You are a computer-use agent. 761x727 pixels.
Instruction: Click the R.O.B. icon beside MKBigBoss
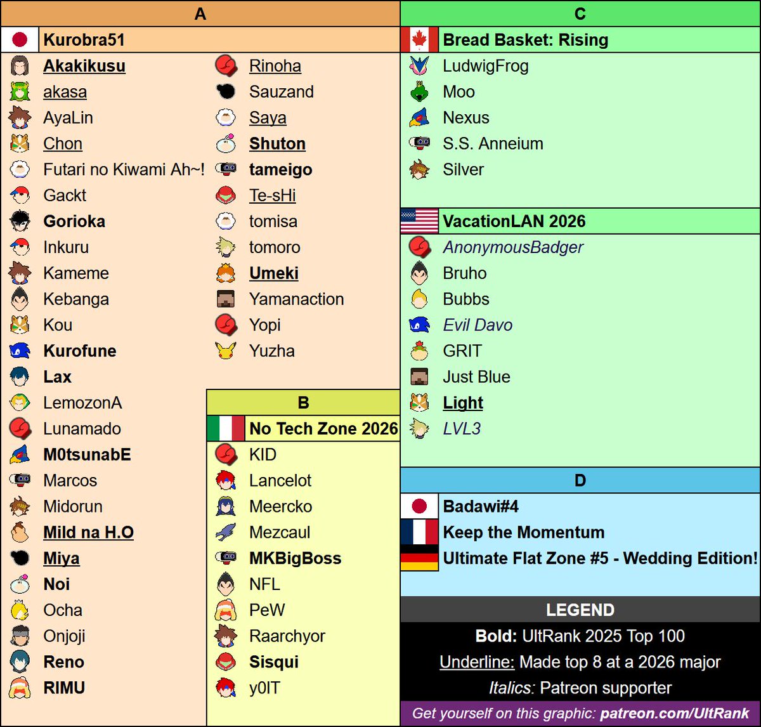[x=226, y=558]
